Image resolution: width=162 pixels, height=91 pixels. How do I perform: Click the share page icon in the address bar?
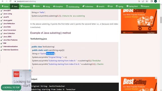143,1
